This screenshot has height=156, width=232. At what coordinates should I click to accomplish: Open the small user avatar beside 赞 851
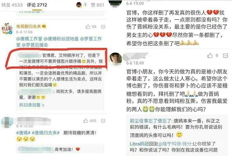(79, 5)
